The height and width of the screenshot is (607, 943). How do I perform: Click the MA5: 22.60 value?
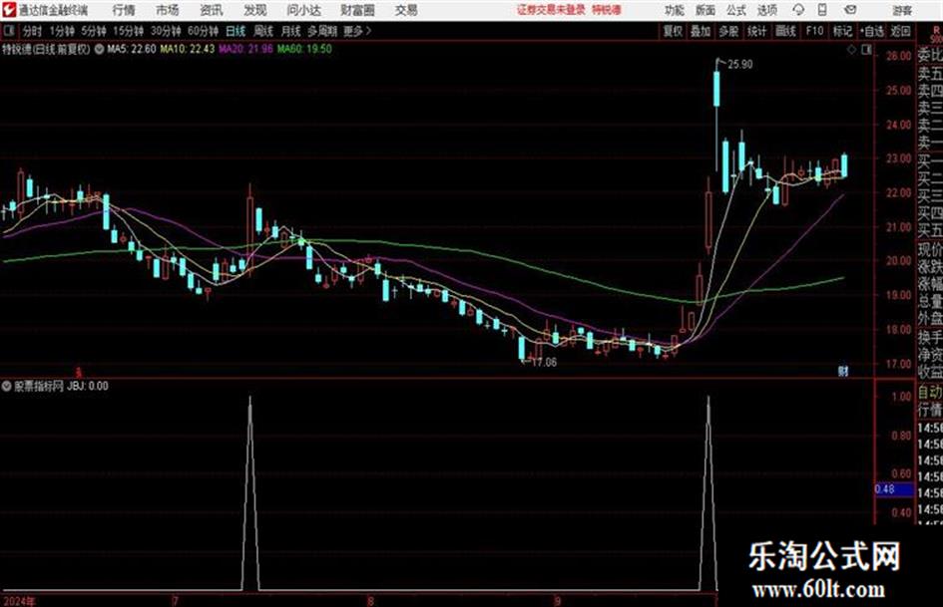tap(132, 49)
